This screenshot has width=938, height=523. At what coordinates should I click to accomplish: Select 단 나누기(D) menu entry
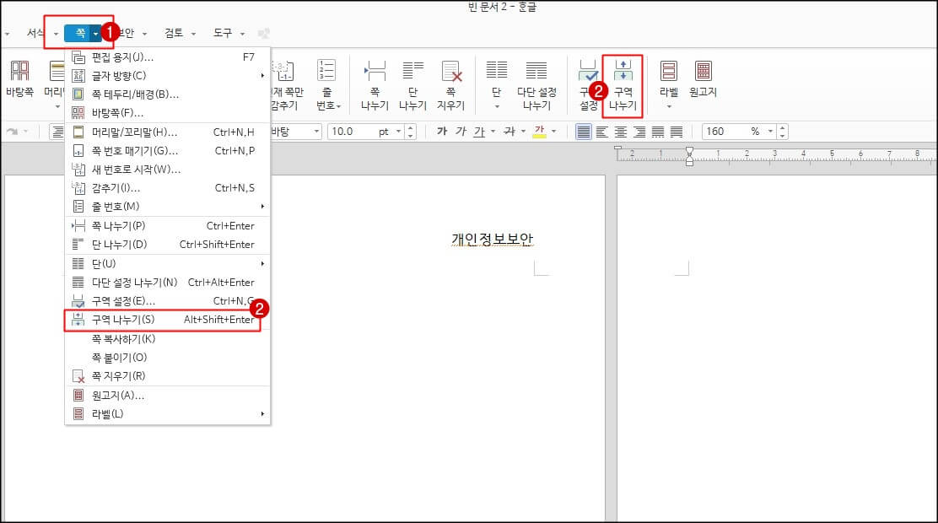(168, 245)
